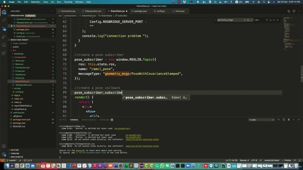Switch to Teleoperation.jsx editor tab
Image resolution: width=303 pixels, height=170 pixels.
(x=93, y=11)
